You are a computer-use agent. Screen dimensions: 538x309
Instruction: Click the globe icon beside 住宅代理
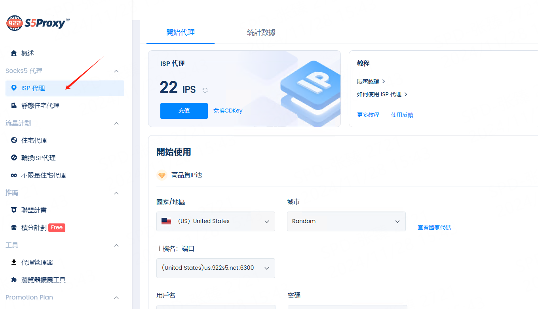(x=14, y=141)
